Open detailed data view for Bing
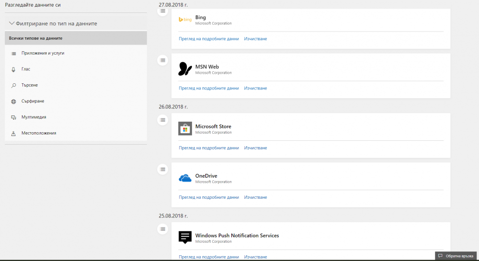This screenshot has height=261, width=479. pyautogui.click(x=209, y=39)
